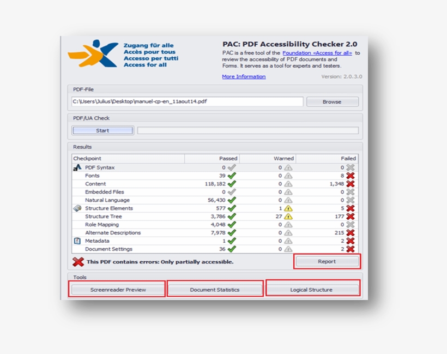Click the gray checkmark in Embedded Files row
Viewport: 447px width, 354px height.
click(x=232, y=191)
